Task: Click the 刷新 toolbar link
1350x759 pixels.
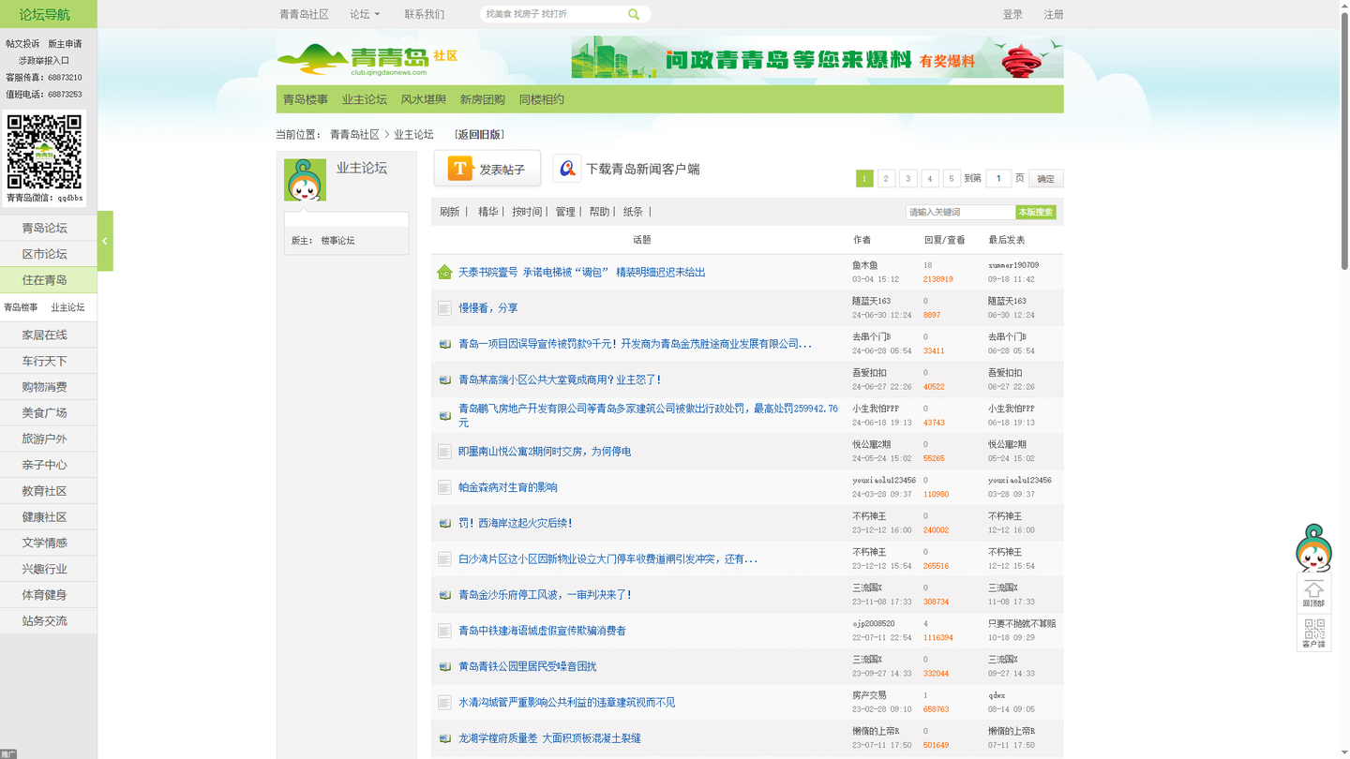Action: (x=450, y=212)
